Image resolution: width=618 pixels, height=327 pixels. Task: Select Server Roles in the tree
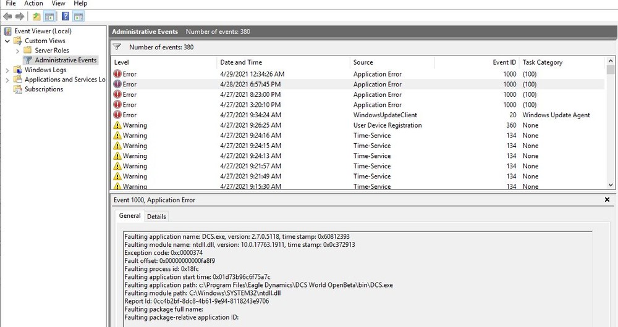click(x=52, y=51)
